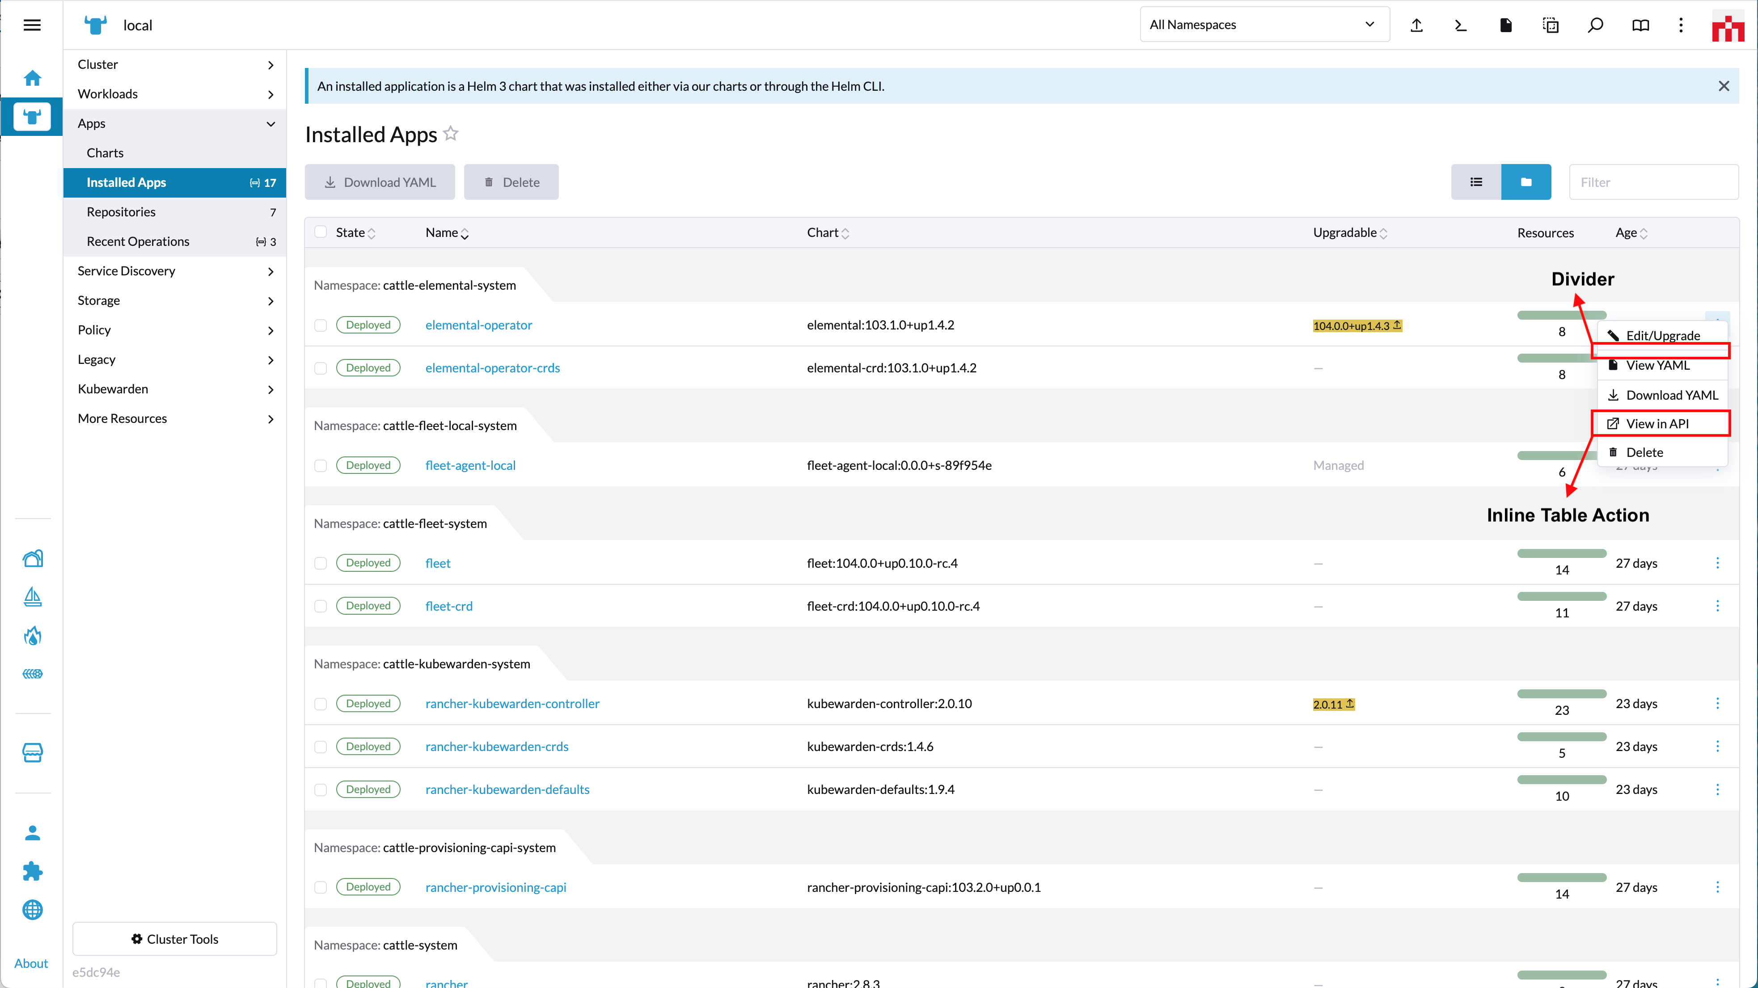Check the rancher-kubewarden-controller row checkbox

click(x=320, y=704)
